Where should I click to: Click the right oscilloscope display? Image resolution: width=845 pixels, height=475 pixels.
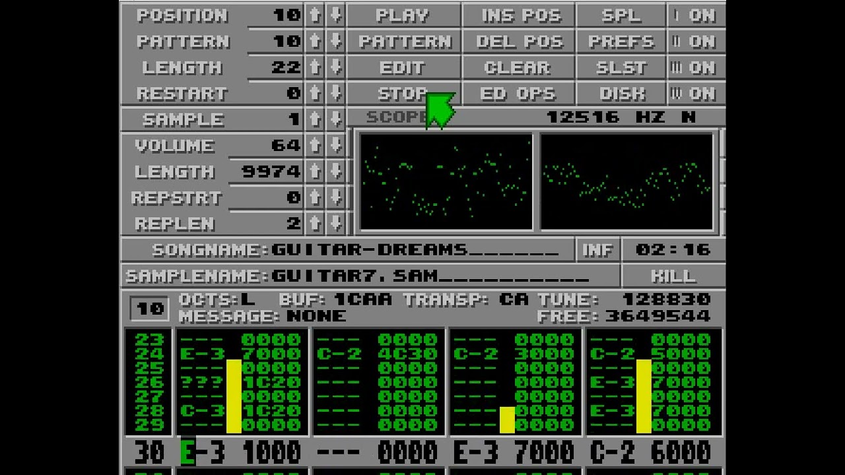coord(627,182)
